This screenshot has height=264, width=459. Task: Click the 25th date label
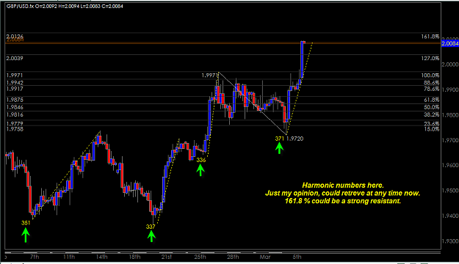(200, 257)
